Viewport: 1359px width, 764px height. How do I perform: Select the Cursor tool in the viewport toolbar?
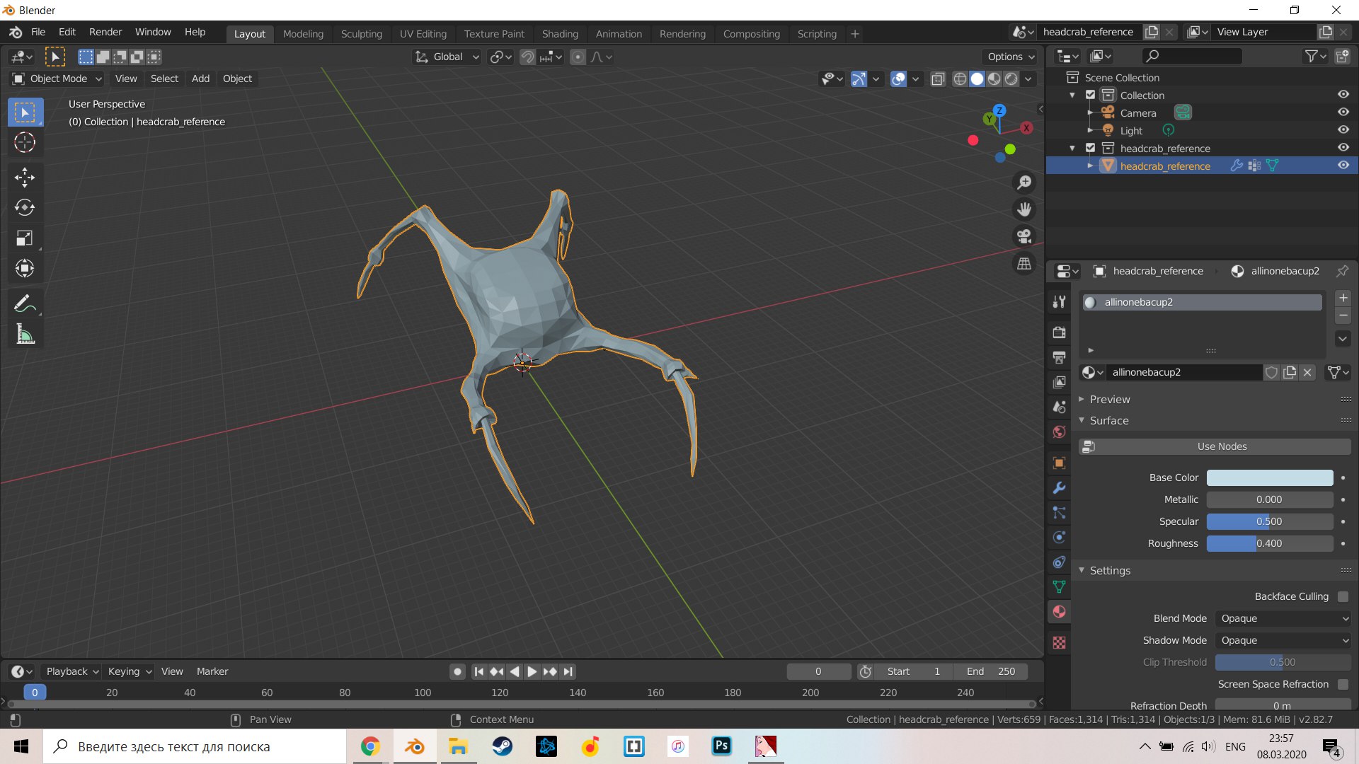point(25,143)
